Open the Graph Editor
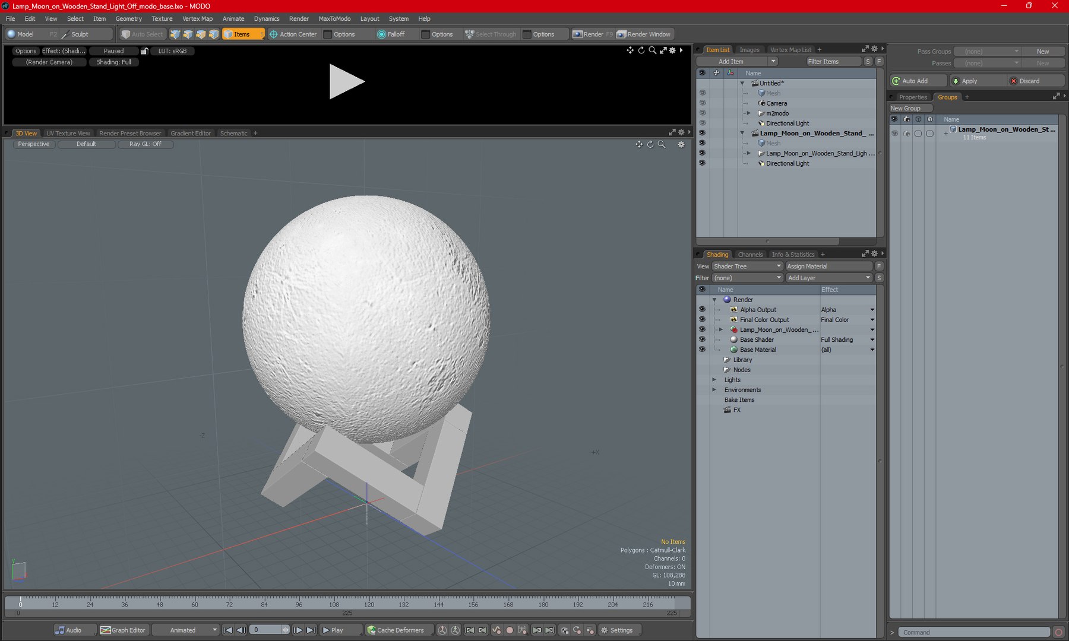The image size is (1069, 641). pos(123,630)
